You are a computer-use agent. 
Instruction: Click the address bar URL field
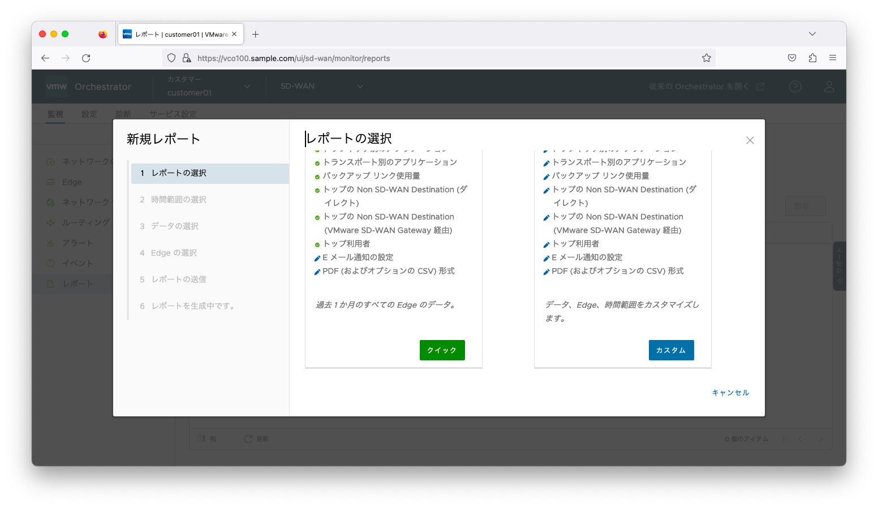438,58
